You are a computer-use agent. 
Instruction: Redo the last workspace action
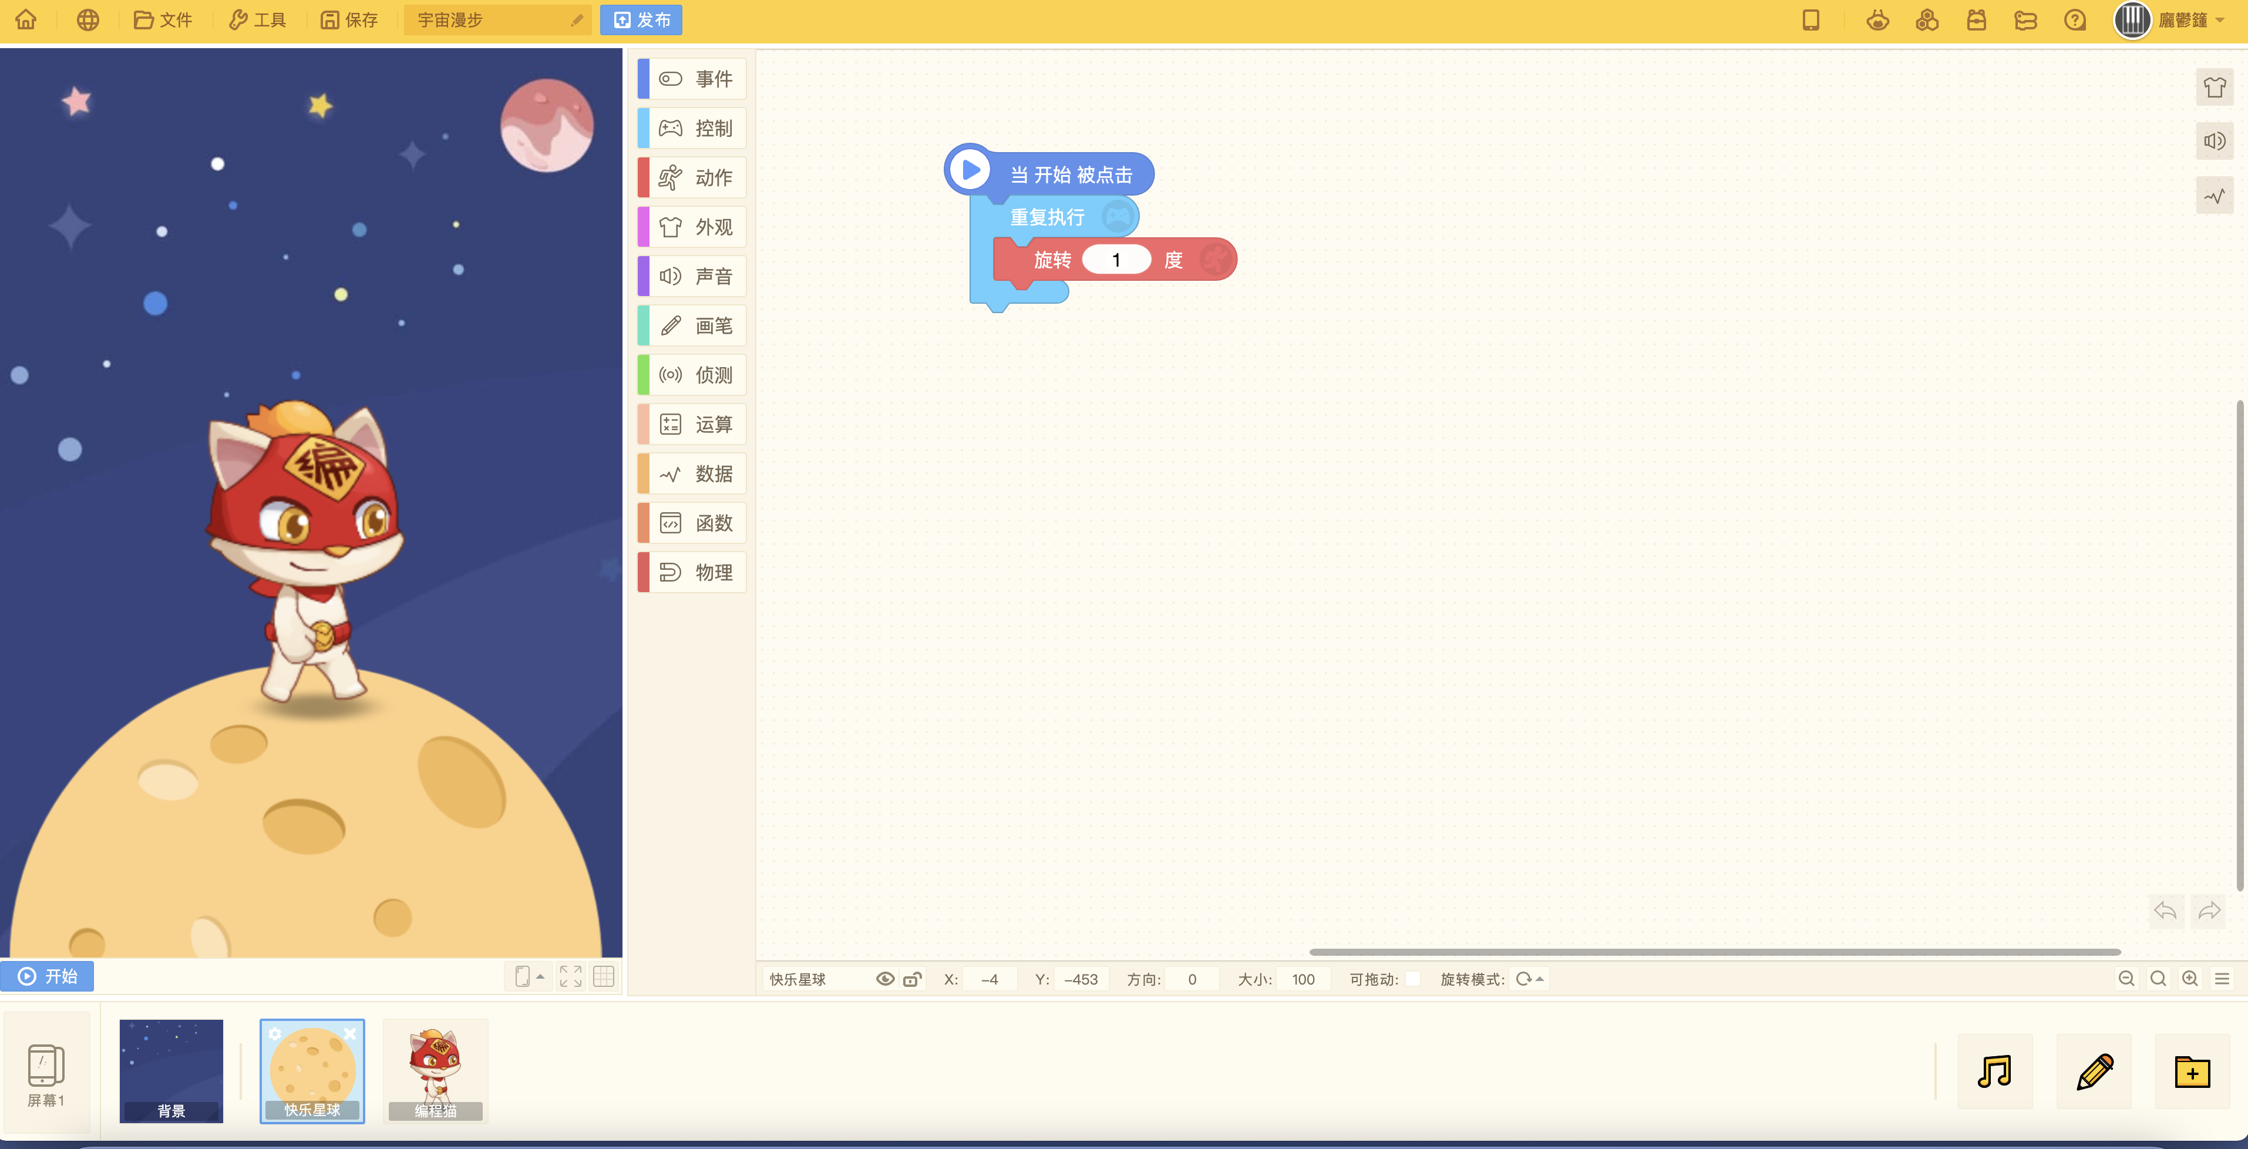(x=2209, y=911)
